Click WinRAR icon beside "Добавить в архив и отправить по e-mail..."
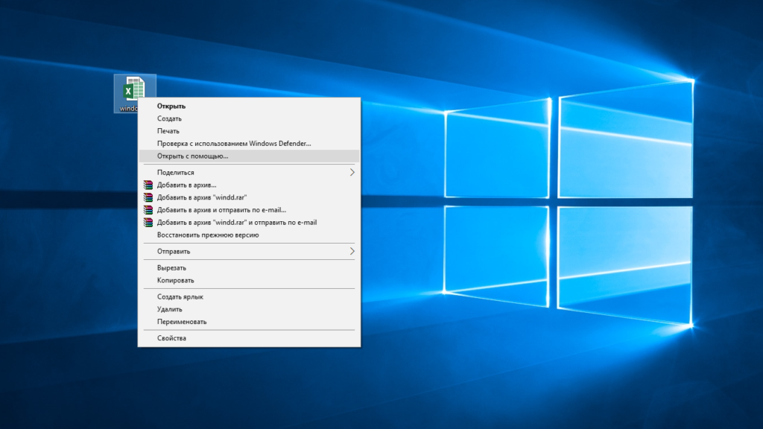 pyautogui.click(x=148, y=210)
